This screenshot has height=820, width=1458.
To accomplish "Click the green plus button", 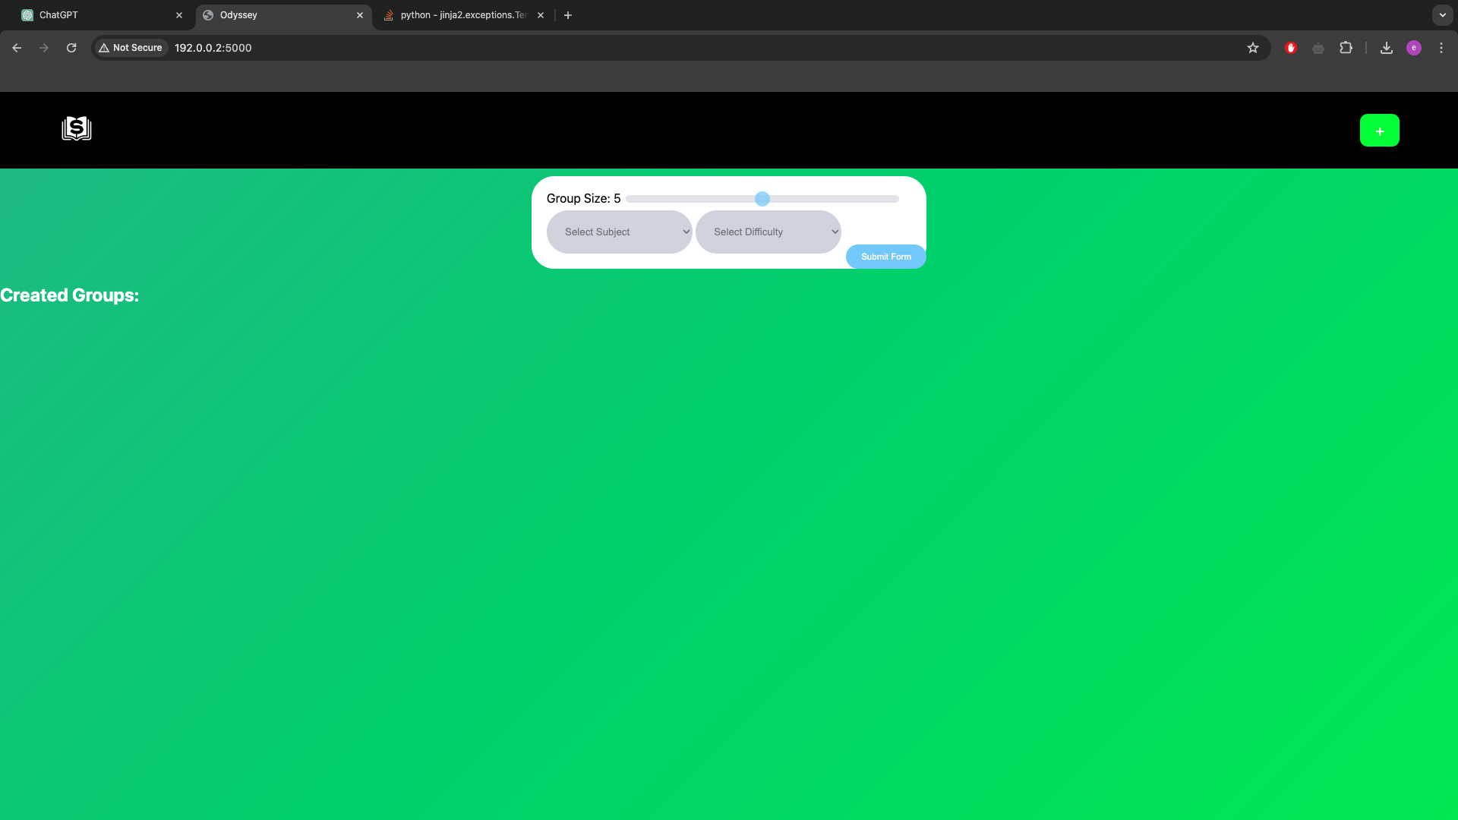I will [x=1379, y=131].
